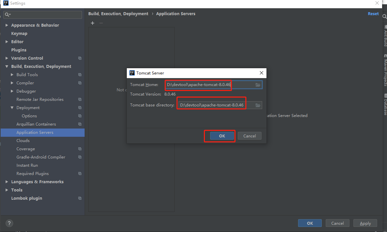Click project-level icon beside Version Control

pos(80,58)
